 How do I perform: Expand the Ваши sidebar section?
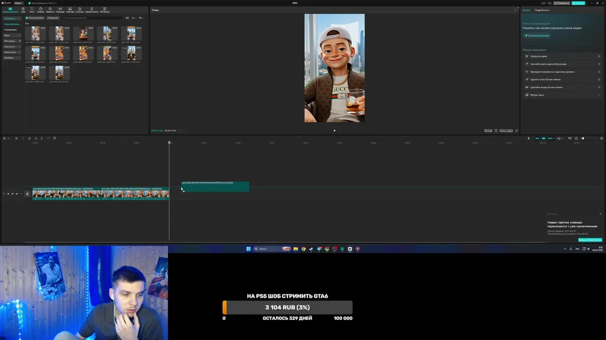pos(12,35)
